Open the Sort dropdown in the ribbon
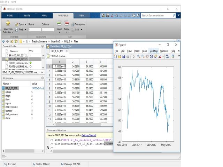Image resolution: width=223 pixels, height=167 pixels. [x=82, y=30]
